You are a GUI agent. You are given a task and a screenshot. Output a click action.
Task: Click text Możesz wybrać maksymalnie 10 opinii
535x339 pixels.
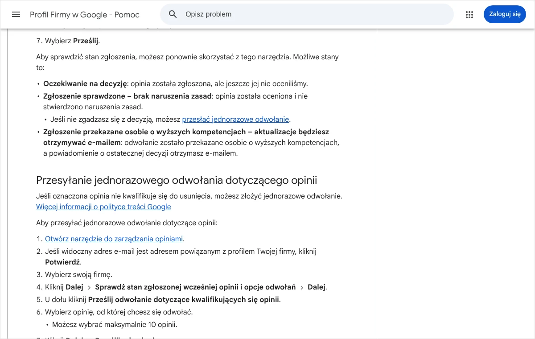pos(115,325)
